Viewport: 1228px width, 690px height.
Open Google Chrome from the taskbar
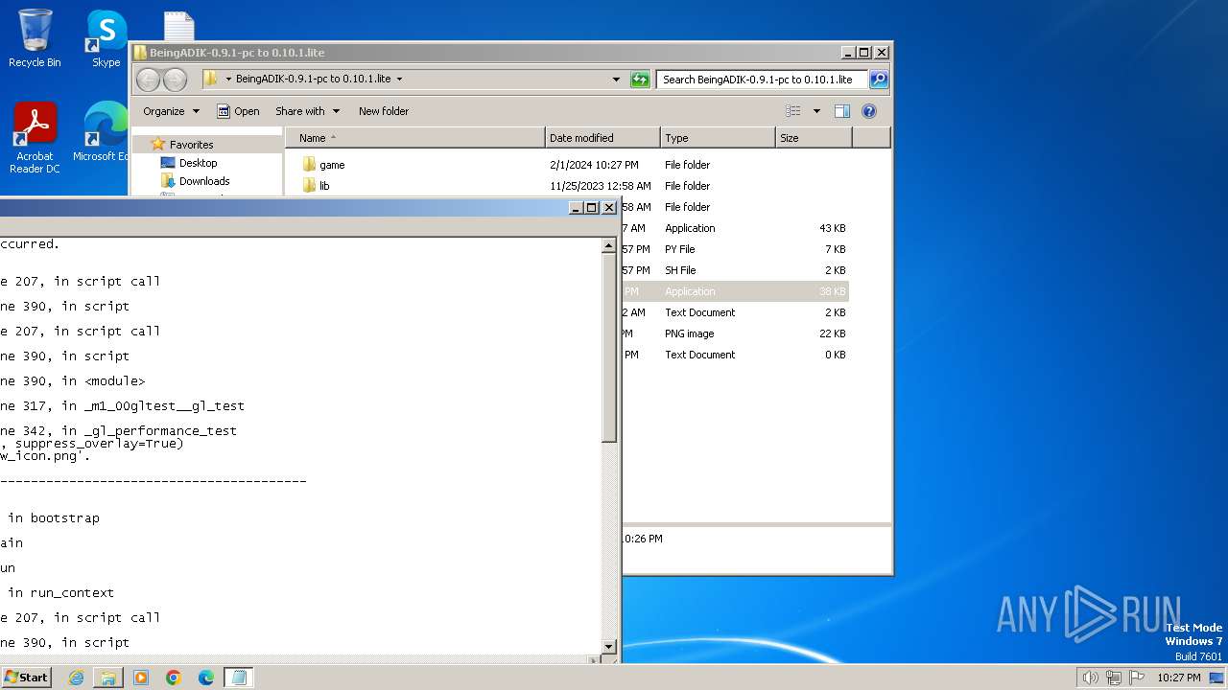174,678
